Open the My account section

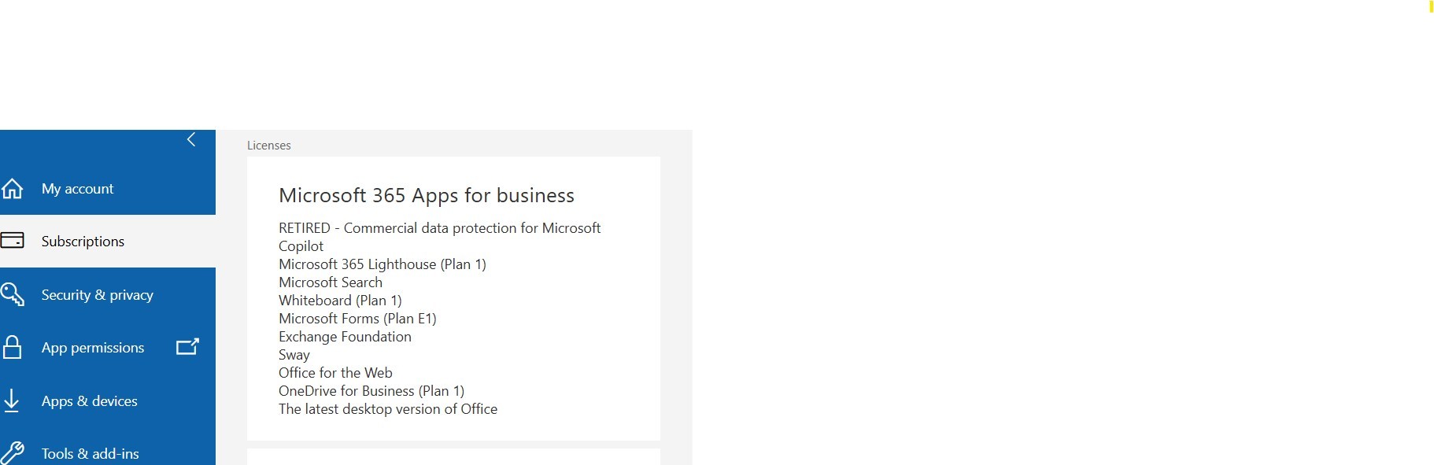[76, 188]
